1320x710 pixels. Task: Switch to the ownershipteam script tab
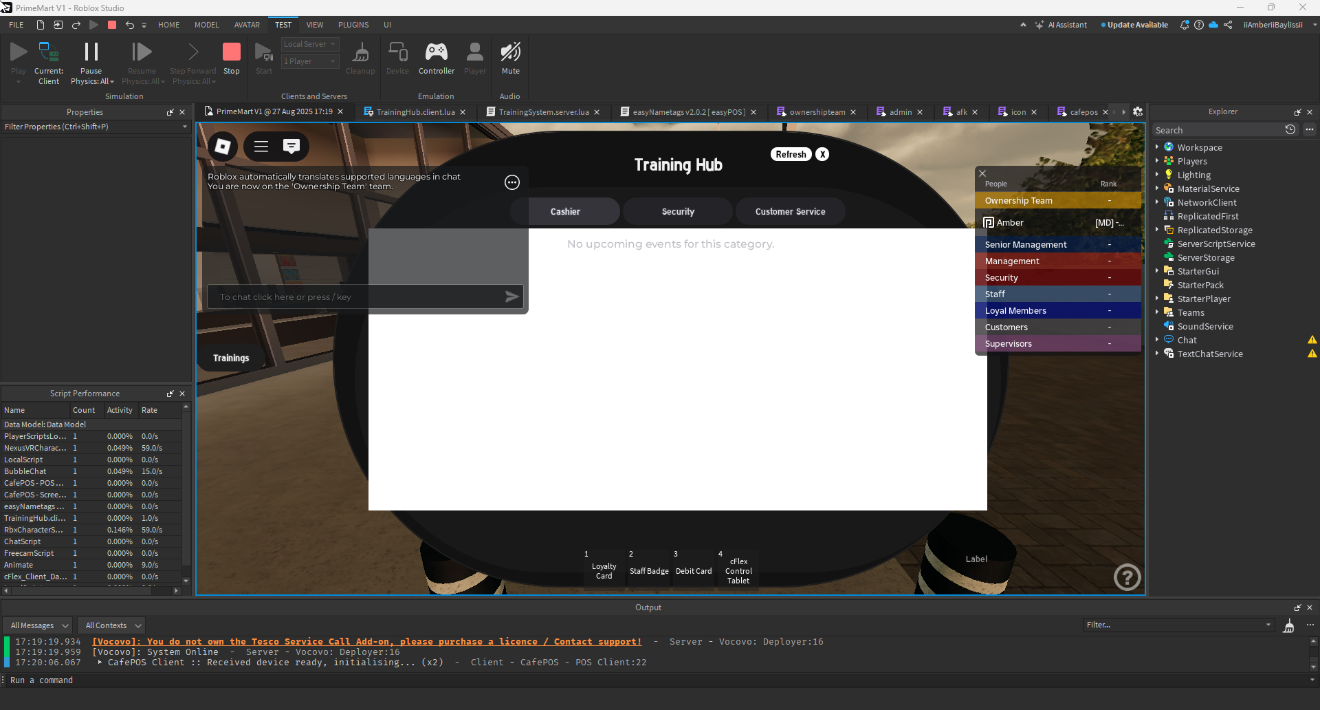pyautogui.click(x=817, y=112)
